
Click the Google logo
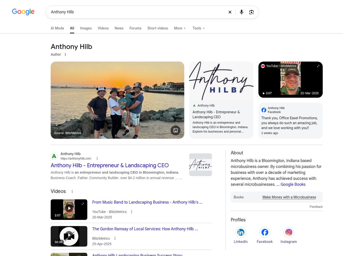pyautogui.click(x=23, y=12)
